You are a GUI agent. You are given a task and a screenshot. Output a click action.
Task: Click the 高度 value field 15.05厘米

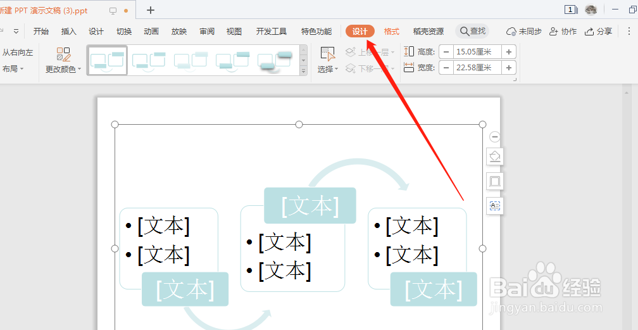(477, 52)
